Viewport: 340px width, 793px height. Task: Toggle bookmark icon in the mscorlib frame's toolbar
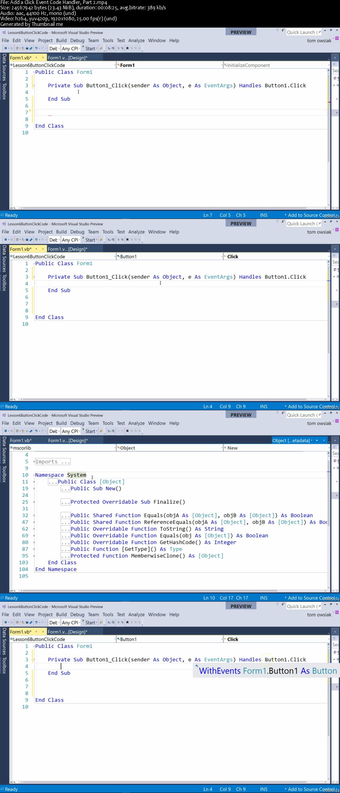(127, 431)
